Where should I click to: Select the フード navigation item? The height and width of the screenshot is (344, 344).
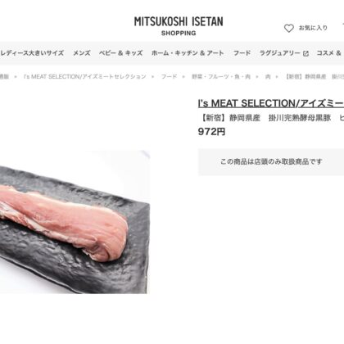click(x=242, y=53)
